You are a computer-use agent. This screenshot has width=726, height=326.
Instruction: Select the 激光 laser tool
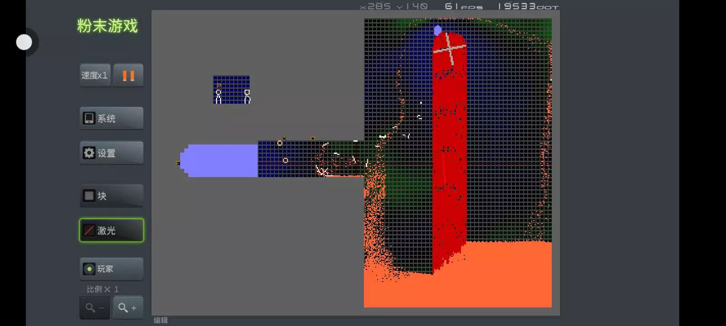pyautogui.click(x=112, y=230)
